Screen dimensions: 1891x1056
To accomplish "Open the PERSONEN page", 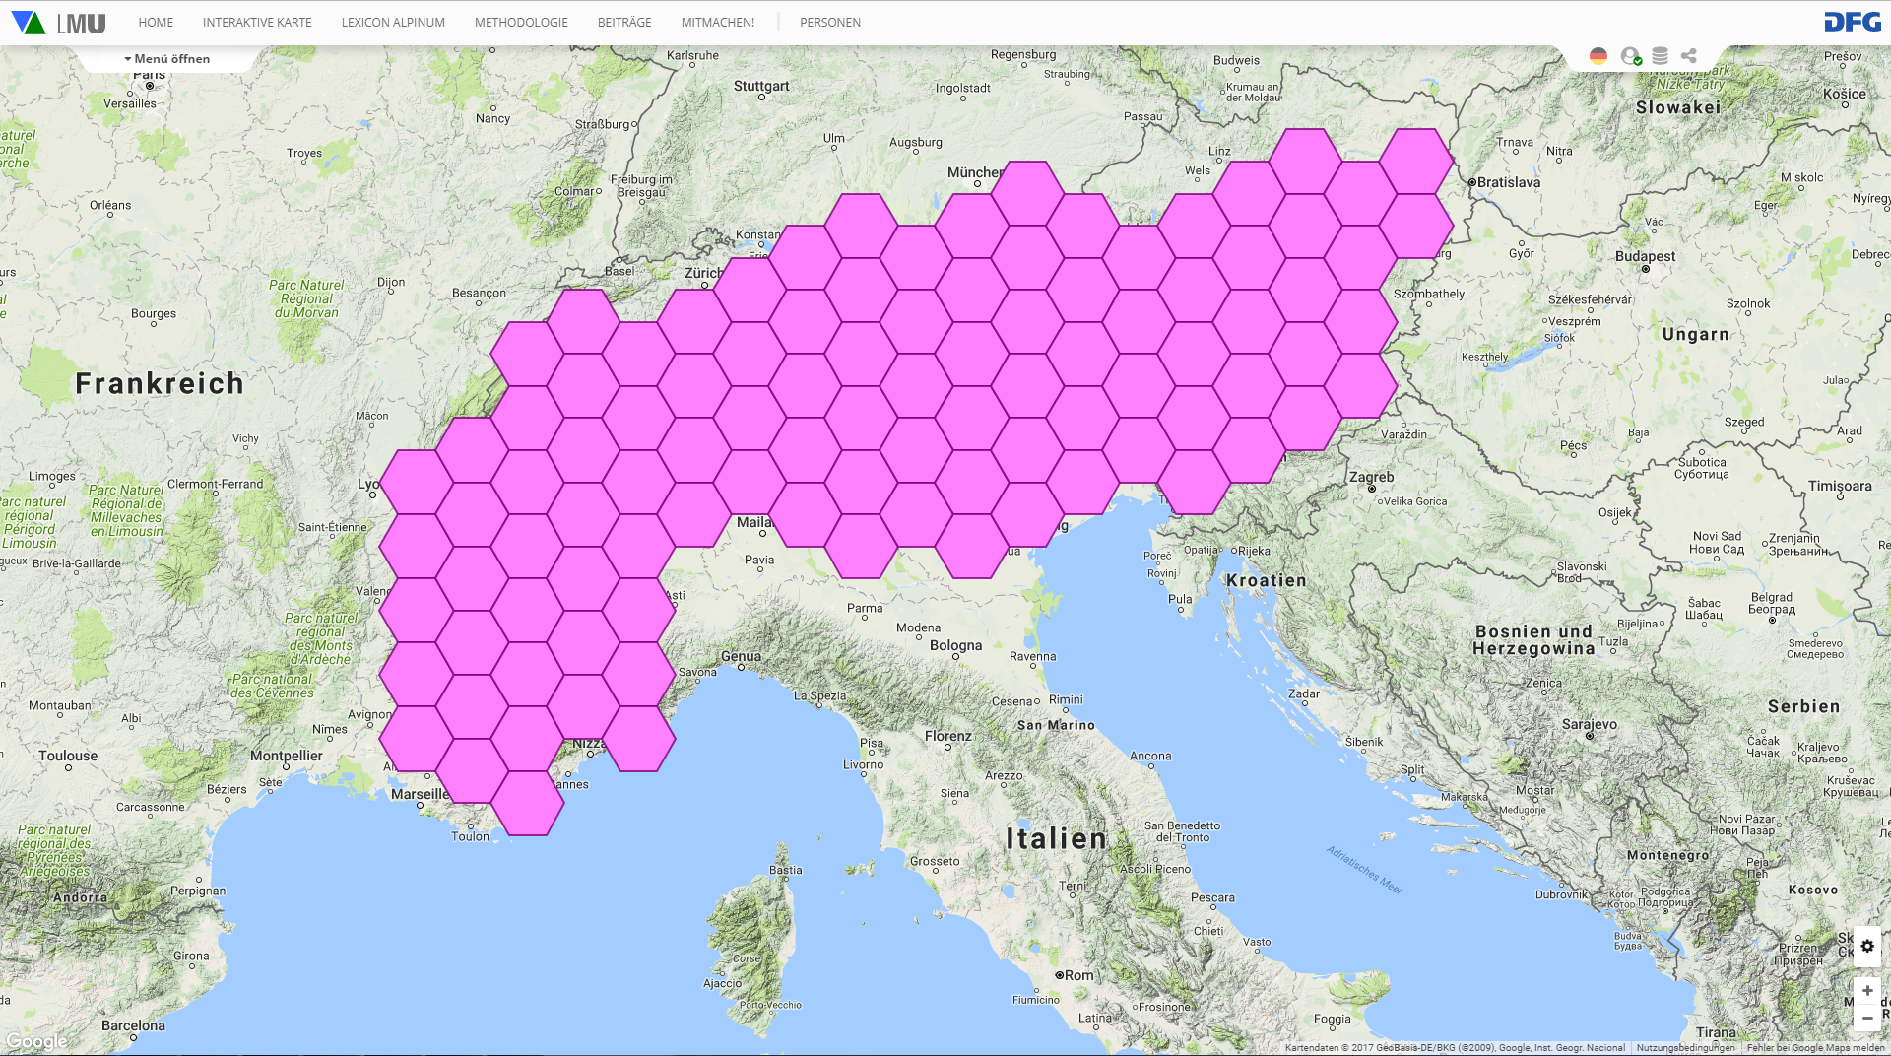I will coord(830,23).
